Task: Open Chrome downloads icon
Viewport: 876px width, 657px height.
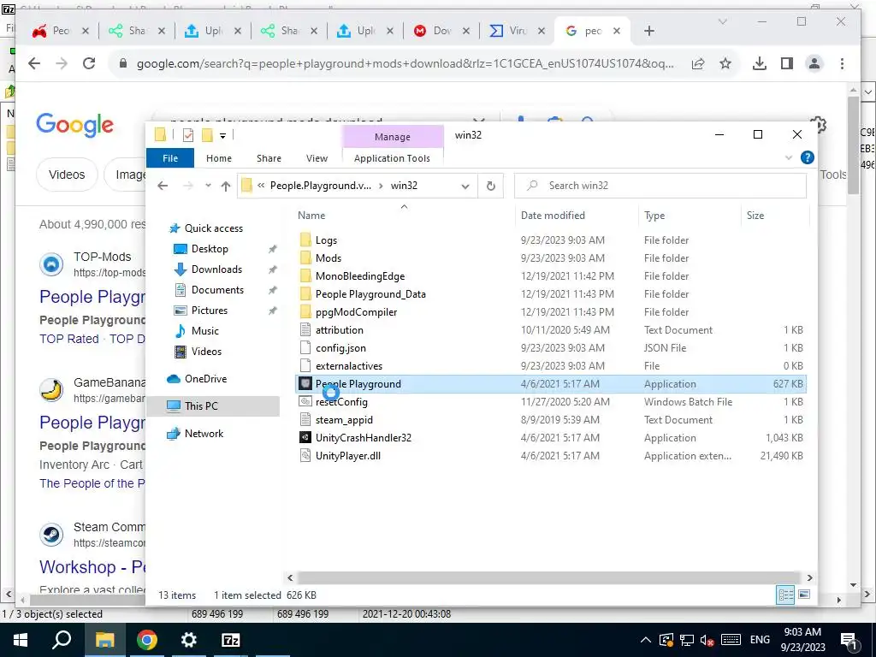Action: pos(759,63)
